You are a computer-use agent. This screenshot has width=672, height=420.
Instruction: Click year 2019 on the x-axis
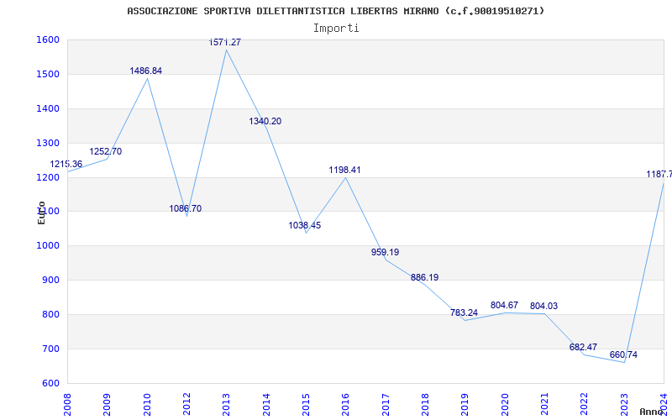(465, 405)
